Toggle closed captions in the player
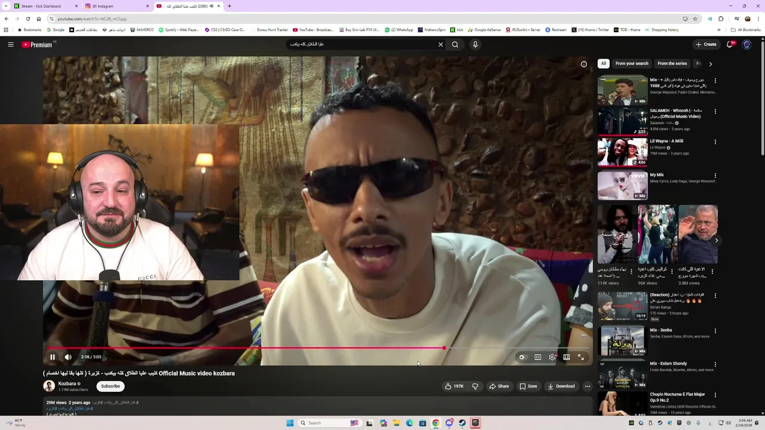Screen dimensions: 765x430 (538, 357)
